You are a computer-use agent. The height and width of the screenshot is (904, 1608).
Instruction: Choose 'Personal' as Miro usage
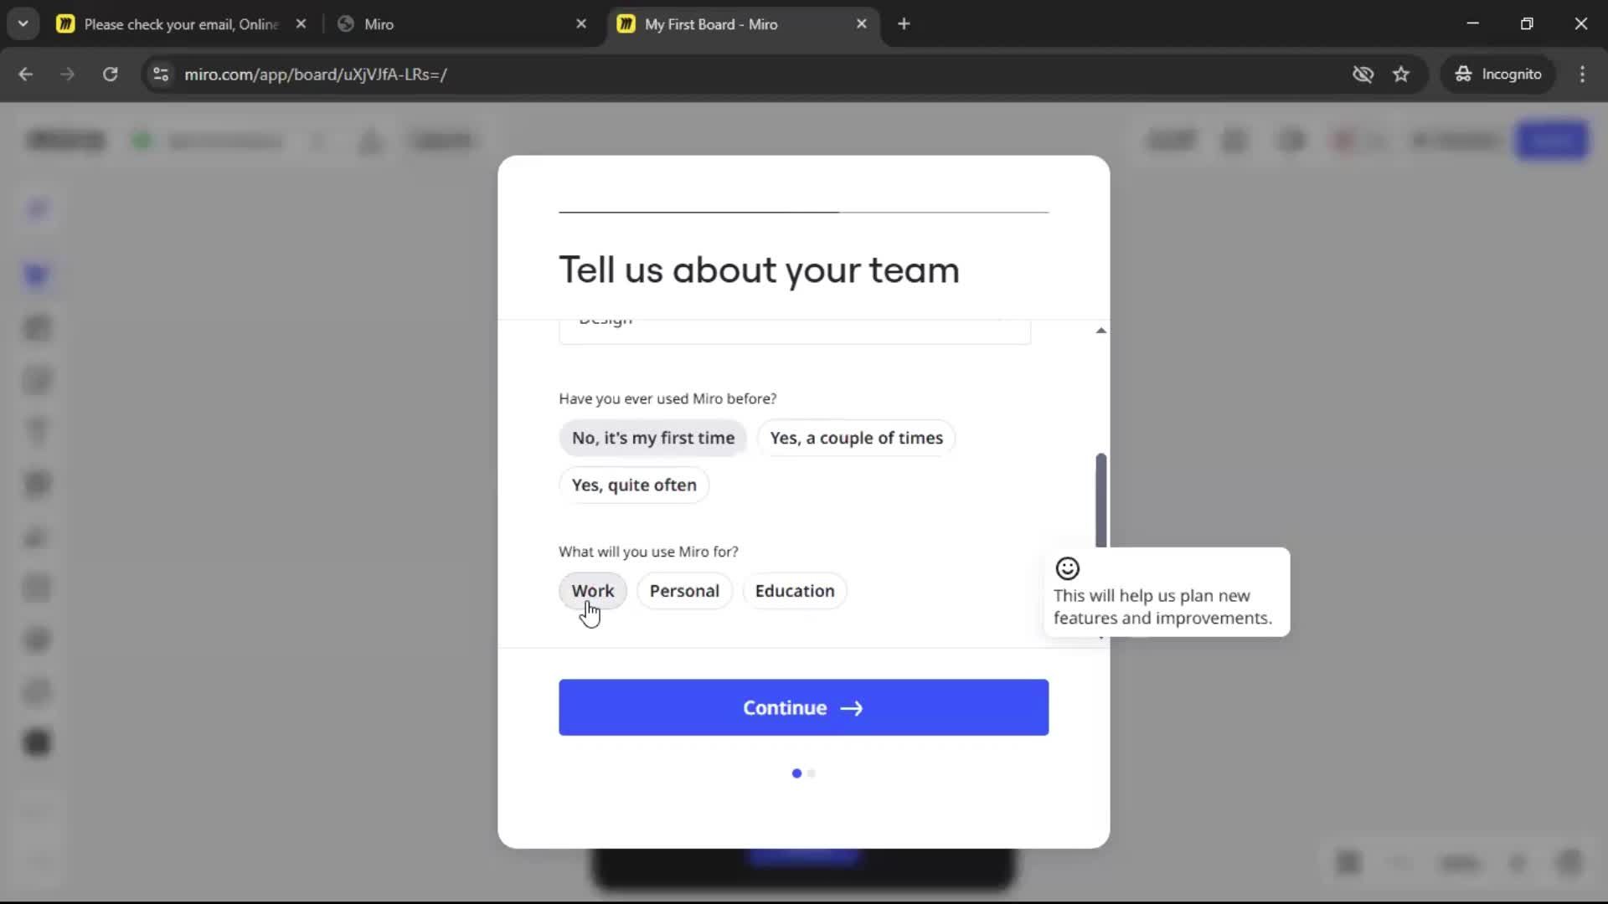tap(684, 591)
